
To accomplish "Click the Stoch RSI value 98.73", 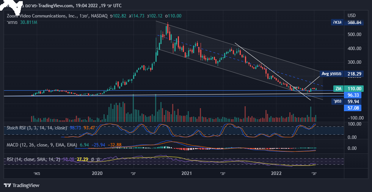I will click(75, 128).
